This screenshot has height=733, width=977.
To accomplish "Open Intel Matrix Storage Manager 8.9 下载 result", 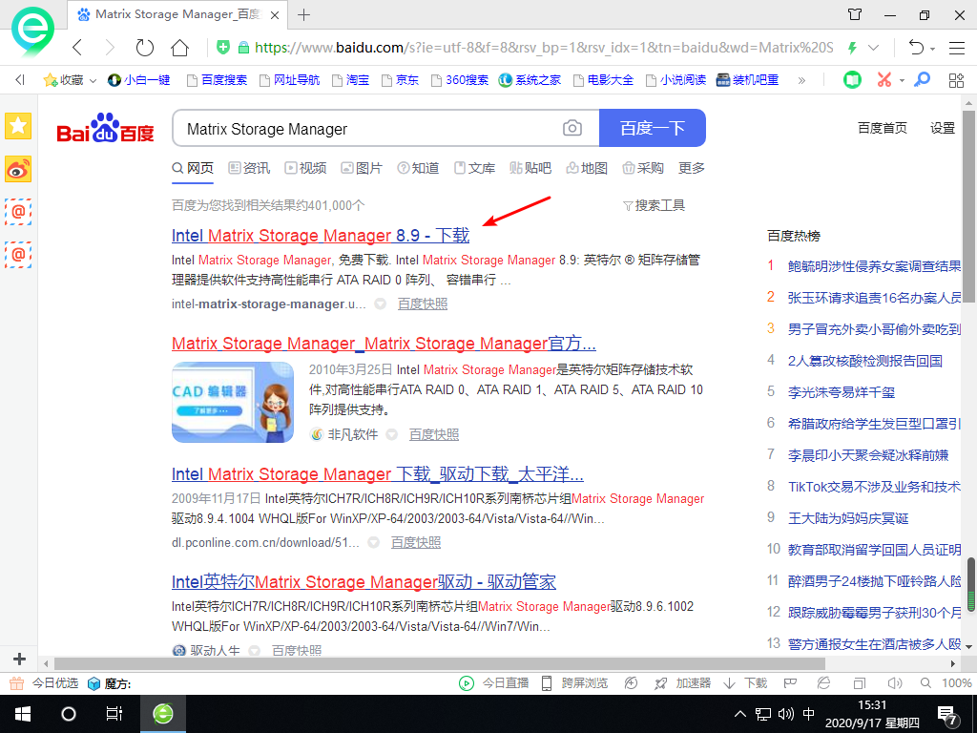I will 321,236.
